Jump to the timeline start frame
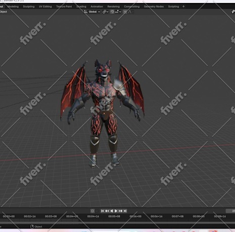This screenshot has width=235, height=232. tap(103, 211)
